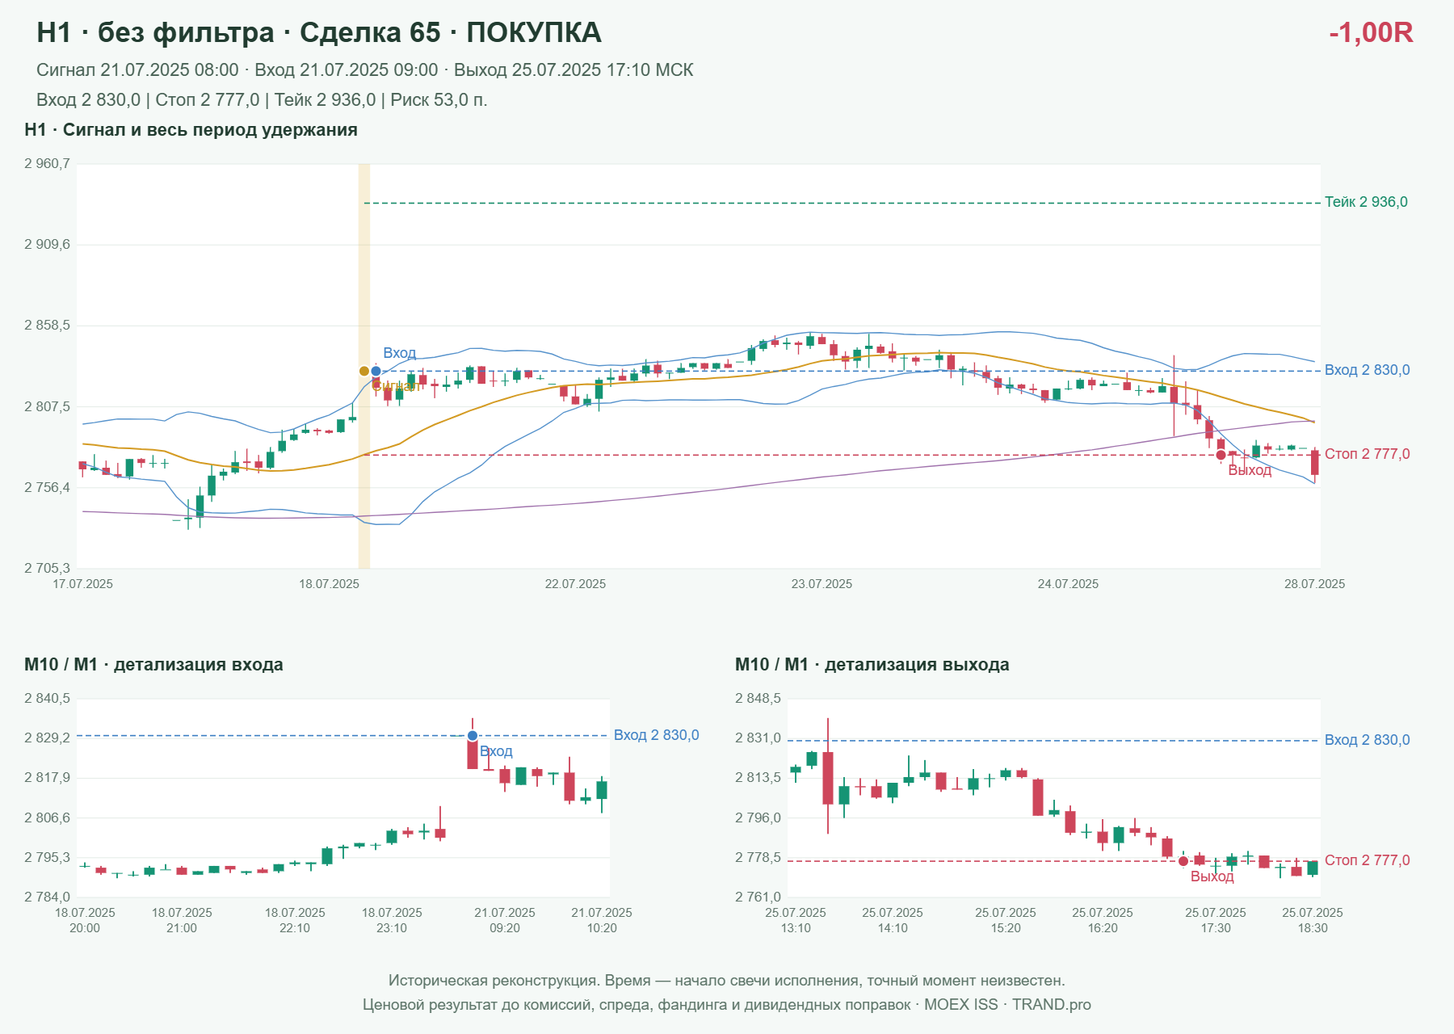Select the line starting "Сигнал 21.07.2025 08:00"

point(365,70)
